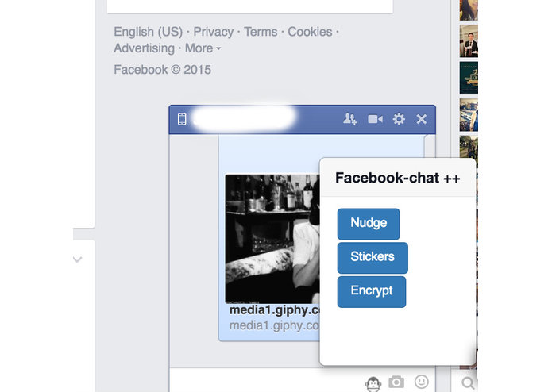Open chat options with the gear icon
The image size is (552, 392).
399,119
